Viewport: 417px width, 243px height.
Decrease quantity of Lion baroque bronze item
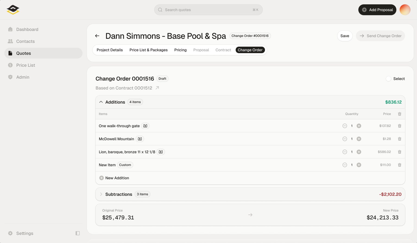pos(345,152)
